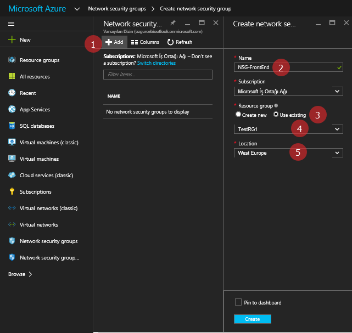Maximize the Create network security group blade

click(332, 22)
